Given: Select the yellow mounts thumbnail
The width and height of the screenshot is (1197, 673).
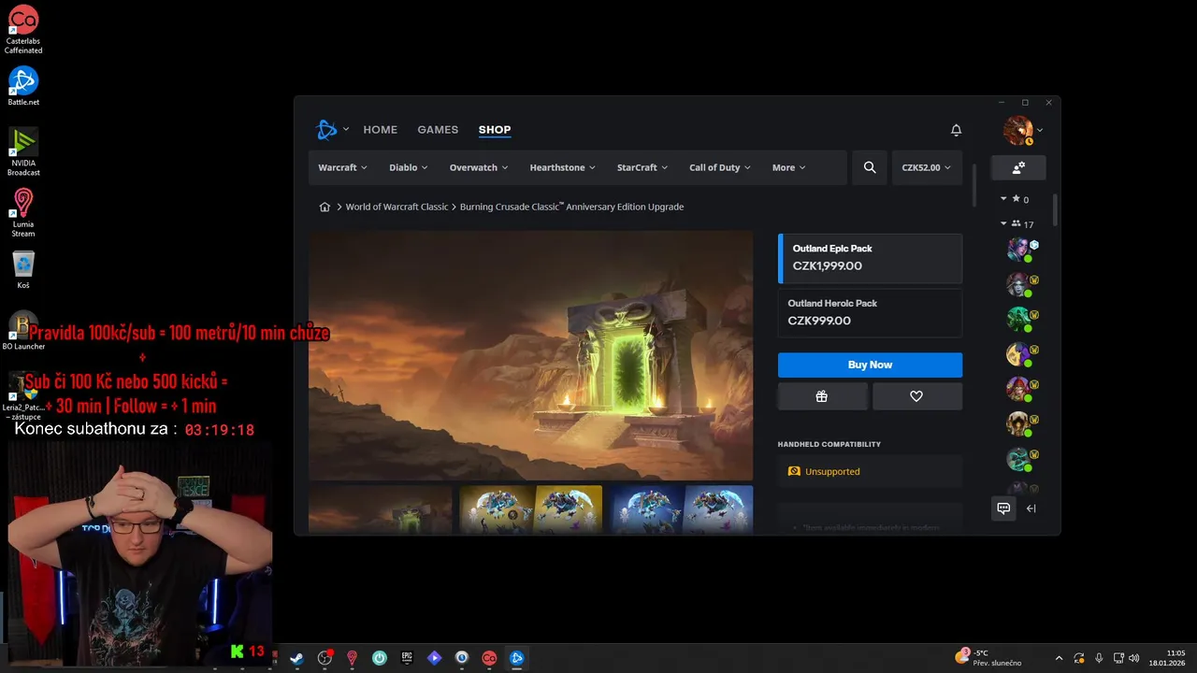Looking at the screenshot, I should (530, 510).
